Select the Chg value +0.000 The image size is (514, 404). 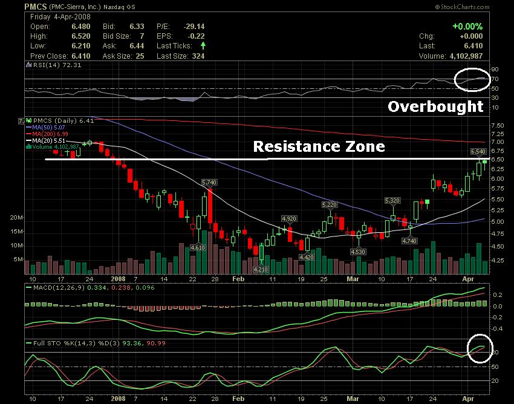[x=472, y=36]
